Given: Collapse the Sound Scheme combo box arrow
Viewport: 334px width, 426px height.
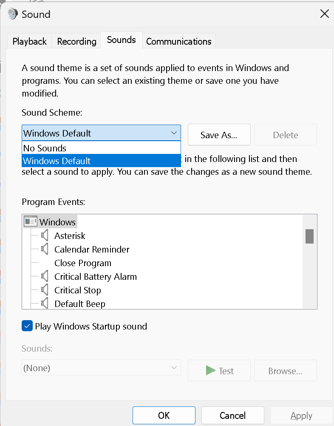Looking at the screenshot, I should 174,133.
